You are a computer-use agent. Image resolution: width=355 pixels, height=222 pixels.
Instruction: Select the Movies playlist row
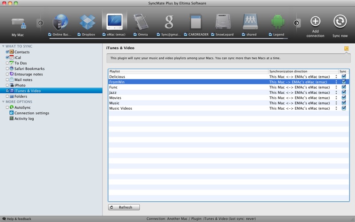tap(229, 98)
